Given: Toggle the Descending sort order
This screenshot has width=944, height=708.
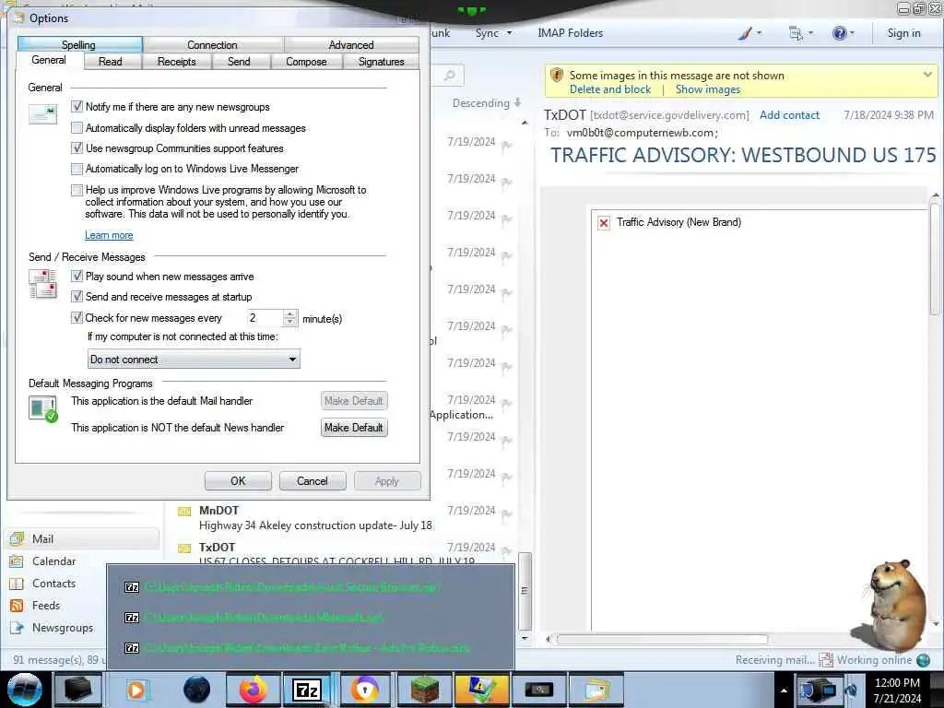Looking at the screenshot, I should tap(487, 103).
